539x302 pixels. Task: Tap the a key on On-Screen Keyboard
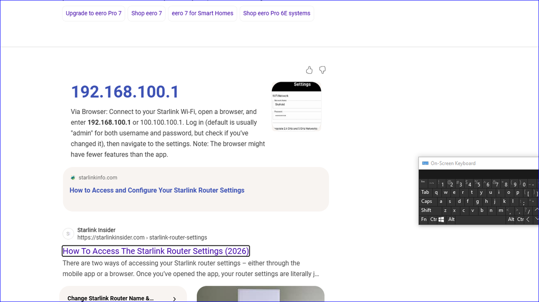point(442,201)
